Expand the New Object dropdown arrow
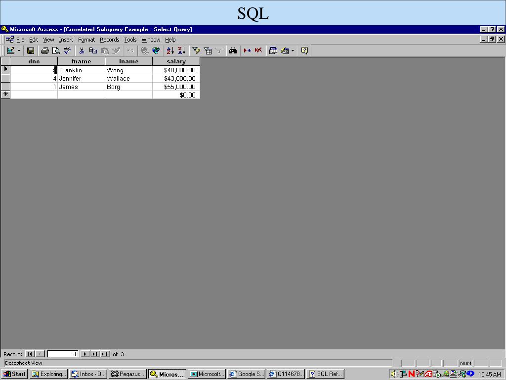Viewport: 506px width, 380px height. tap(293, 51)
